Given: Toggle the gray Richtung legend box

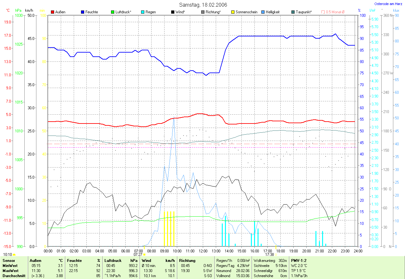Looking at the screenshot, I should [x=203, y=12].
